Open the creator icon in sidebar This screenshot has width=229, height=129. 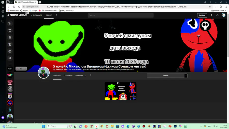[x=10, y=51]
